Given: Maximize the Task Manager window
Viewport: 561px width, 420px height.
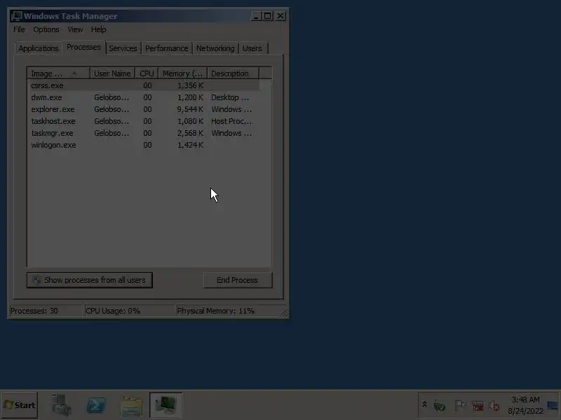Looking at the screenshot, I should pos(267,16).
